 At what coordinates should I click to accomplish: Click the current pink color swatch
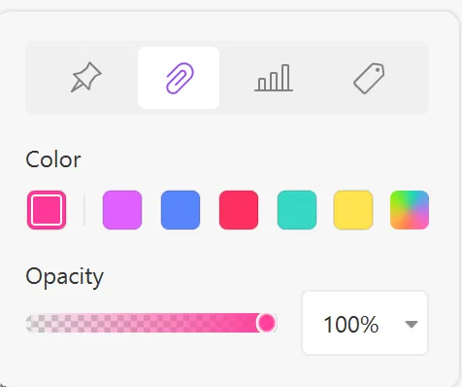pos(47,210)
